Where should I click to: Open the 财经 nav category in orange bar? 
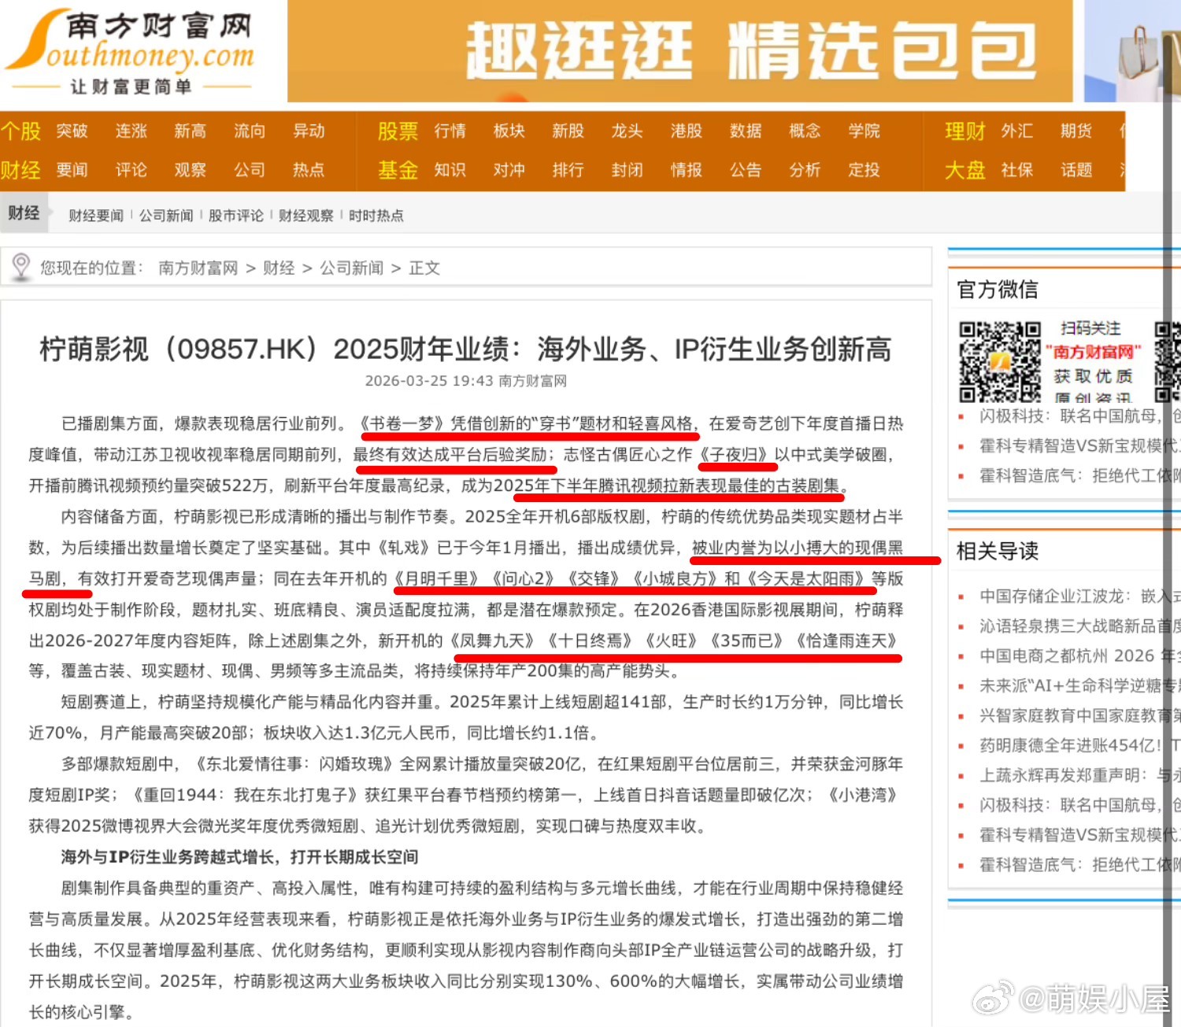[20, 170]
